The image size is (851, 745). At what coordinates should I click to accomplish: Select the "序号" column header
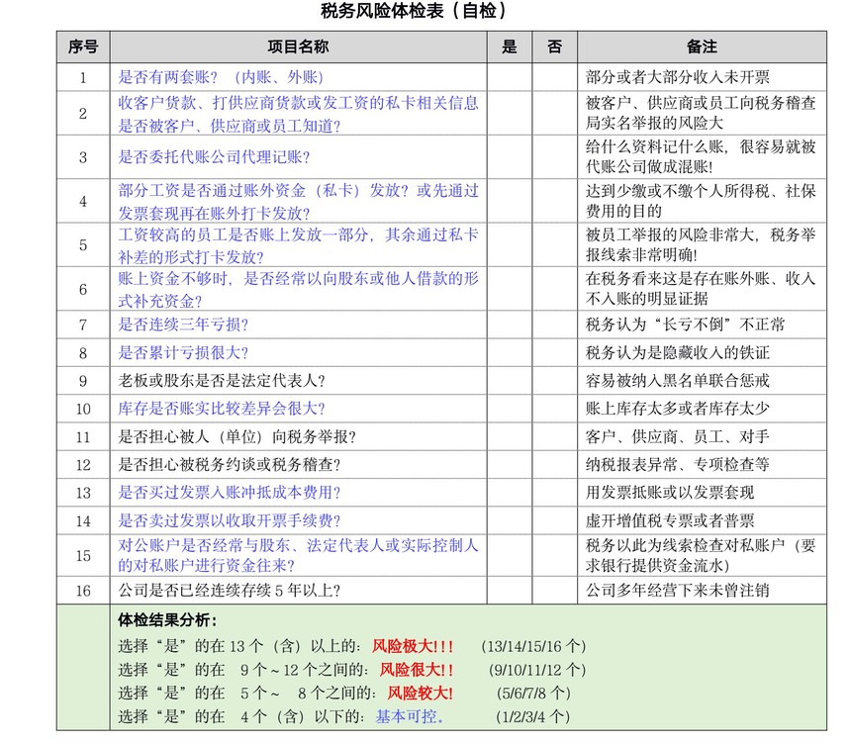pyautogui.click(x=83, y=47)
